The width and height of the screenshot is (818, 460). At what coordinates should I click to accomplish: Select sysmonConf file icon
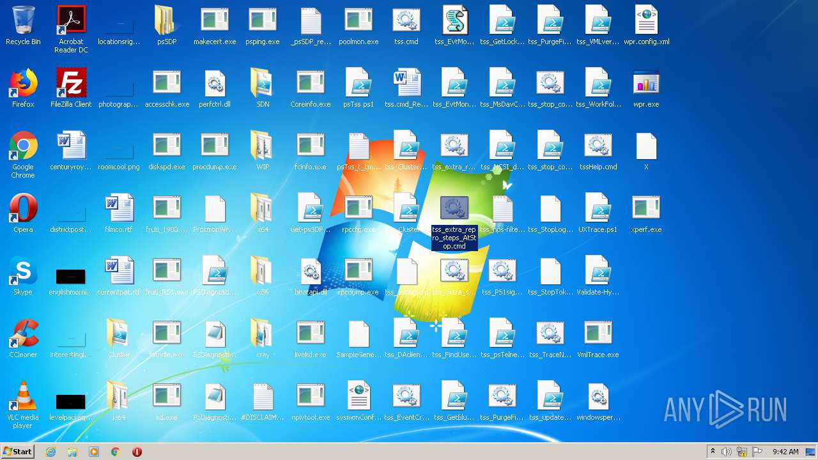(x=359, y=397)
